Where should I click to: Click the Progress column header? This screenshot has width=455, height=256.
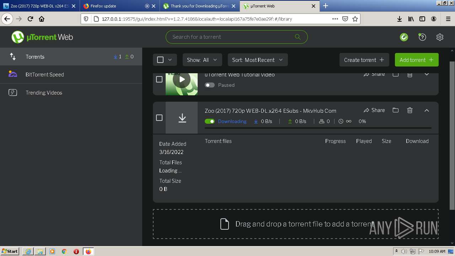click(x=335, y=141)
